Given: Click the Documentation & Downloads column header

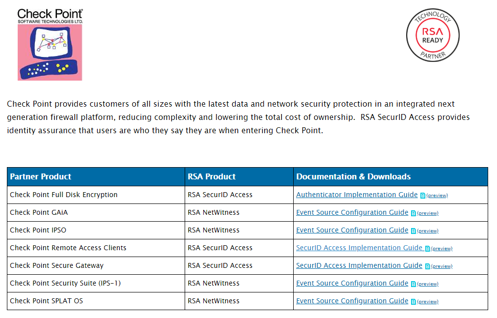Looking at the screenshot, I should click(x=390, y=177).
